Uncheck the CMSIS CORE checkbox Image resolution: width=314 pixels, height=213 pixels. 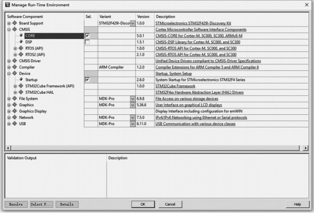tap(87, 36)
